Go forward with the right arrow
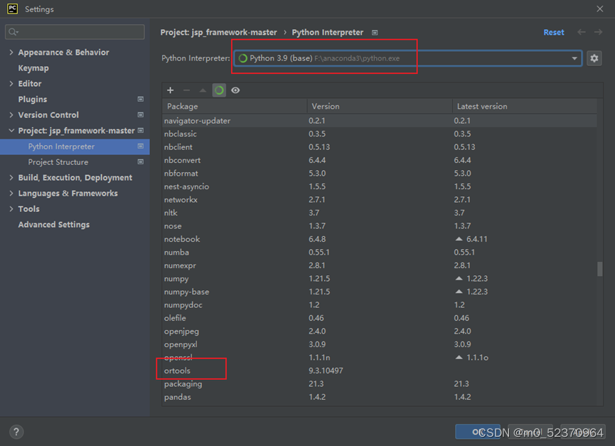615x446 pixels. (x=598, y=32)
